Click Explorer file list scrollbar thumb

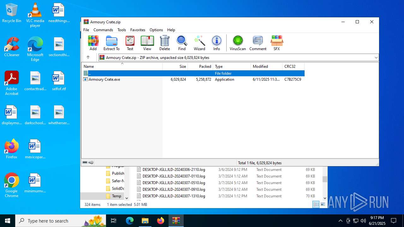[x=325, y=179]
